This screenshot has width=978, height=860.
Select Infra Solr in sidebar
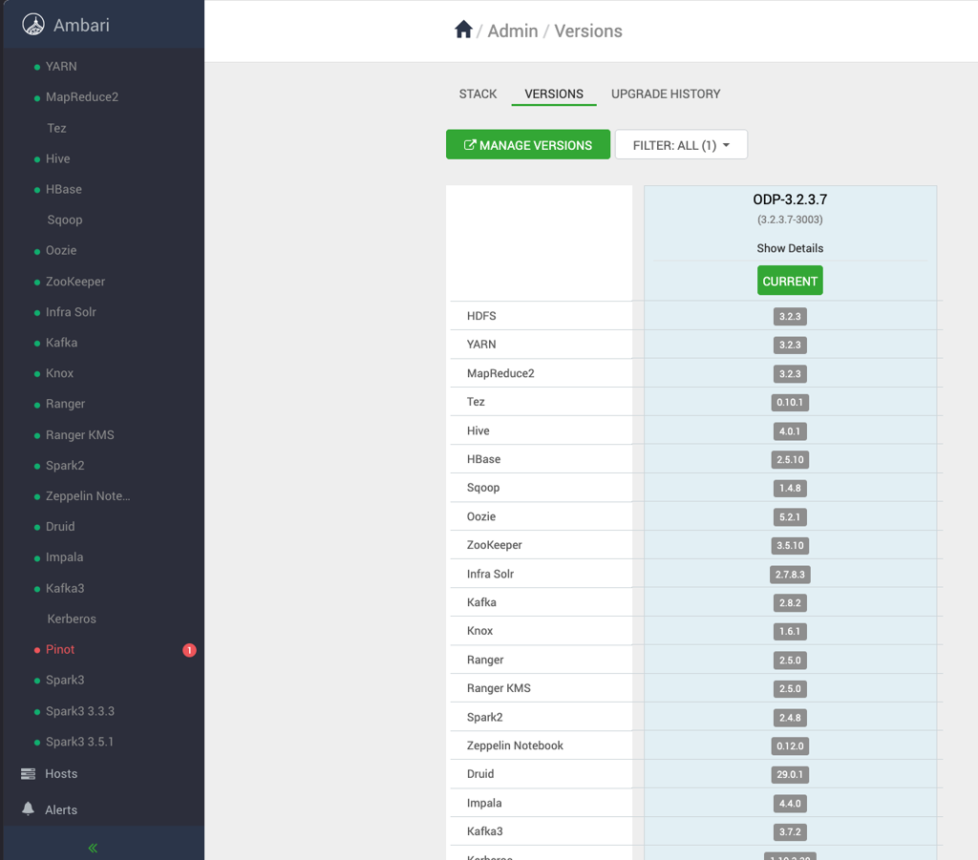(x=71, y=311)
